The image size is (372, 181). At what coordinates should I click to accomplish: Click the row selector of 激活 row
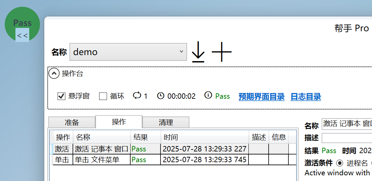(x=51, y=149)
